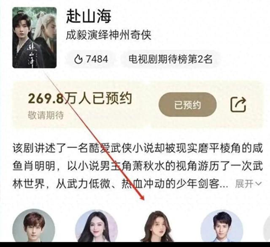
Task: Click the 269.8万人已预约 reservation count
Action: pos(80,99)
